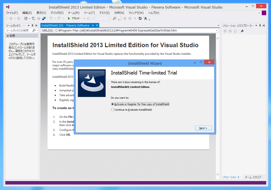This screenshot has height=190, width=271.
Task: Open the デバッグ(D) menu
Action: [57, 13]
